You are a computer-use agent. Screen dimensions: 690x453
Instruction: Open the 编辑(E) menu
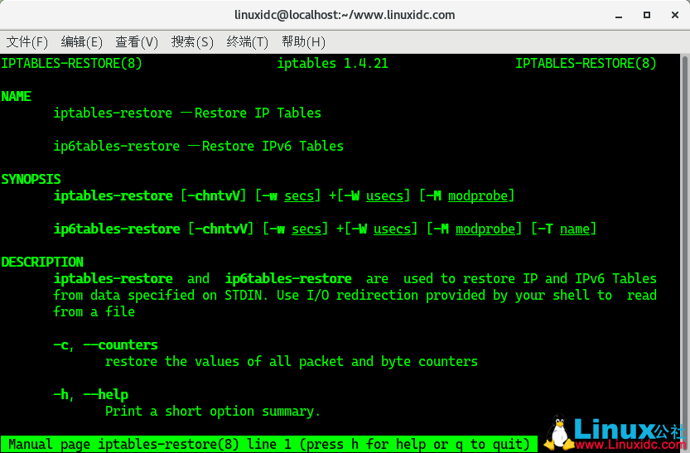[x=81, y=42]
